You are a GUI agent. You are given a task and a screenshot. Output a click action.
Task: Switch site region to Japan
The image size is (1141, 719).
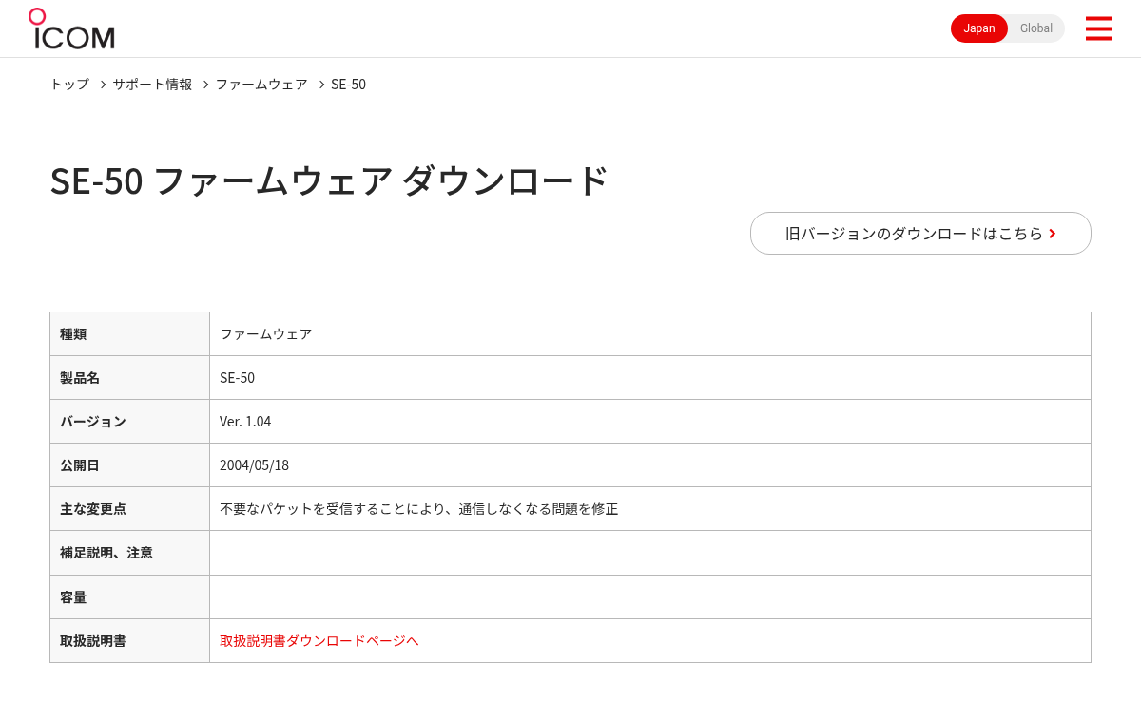click(x=979, y=28)
